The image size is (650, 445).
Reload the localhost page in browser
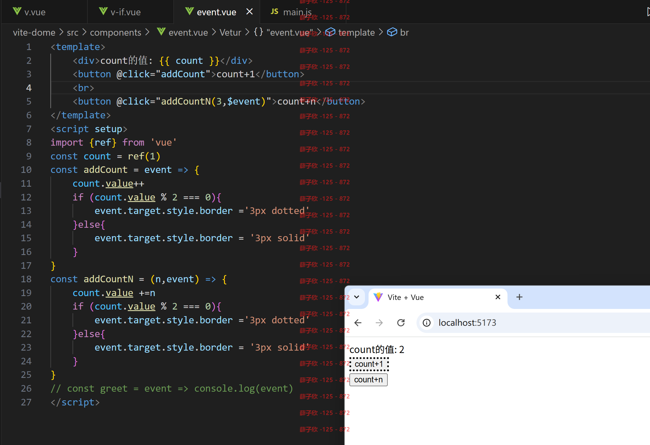[x=401, y=323]
